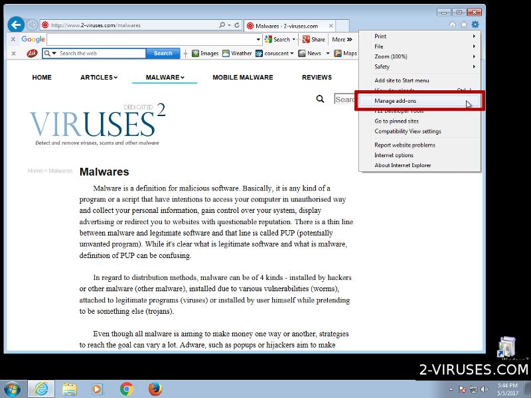Click the network tray icon
531x398 pixels.
point(473,389)
